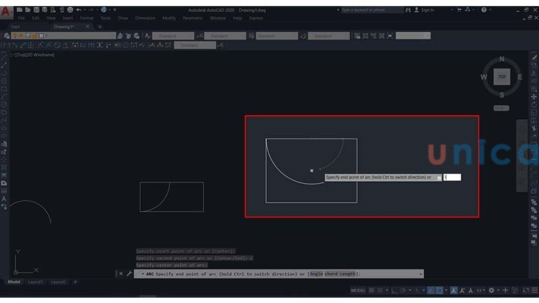Click the Undo arrow in quick access toolbar
Screen dimensions: 539x303
click(x=79, y=9)
